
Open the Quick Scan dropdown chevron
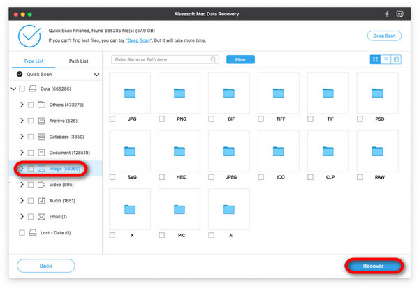[x=97, y=75]
